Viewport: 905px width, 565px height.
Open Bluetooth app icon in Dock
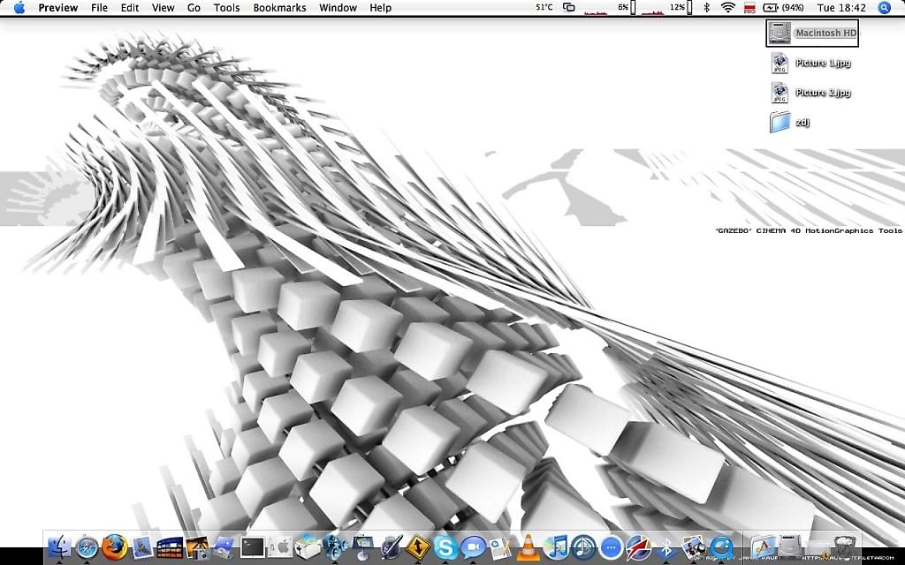click(666, 547)
